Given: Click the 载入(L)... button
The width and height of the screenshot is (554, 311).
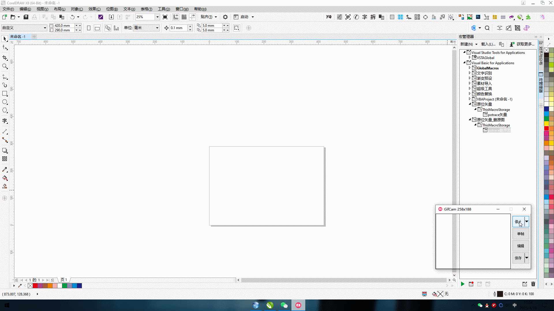Looking at the screenshot, I should [488, 44].
